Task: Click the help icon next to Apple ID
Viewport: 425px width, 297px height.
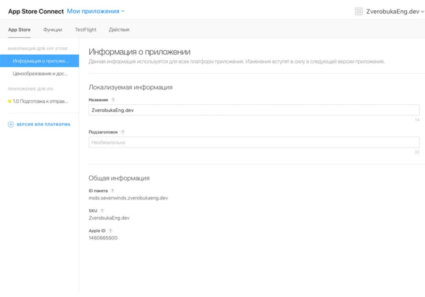Action: point(110,231)
